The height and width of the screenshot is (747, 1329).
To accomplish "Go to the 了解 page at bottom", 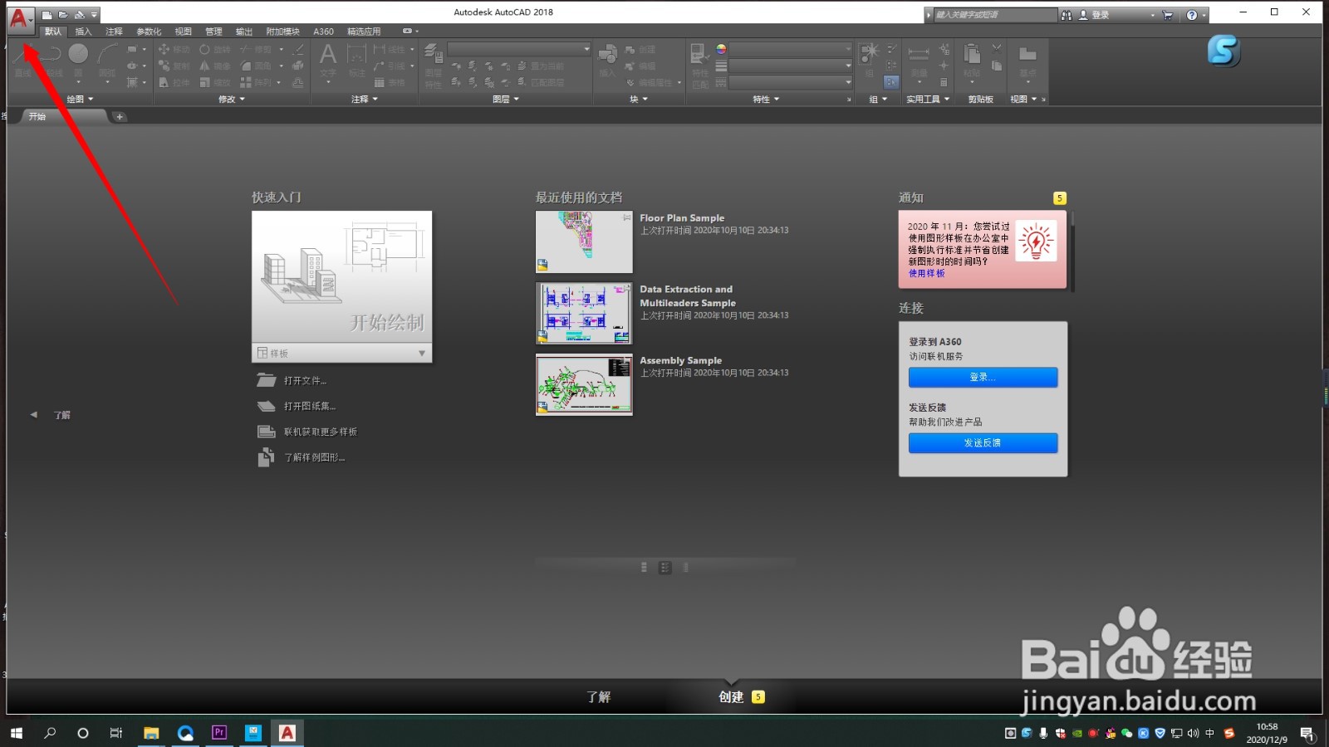I will 598,697.
